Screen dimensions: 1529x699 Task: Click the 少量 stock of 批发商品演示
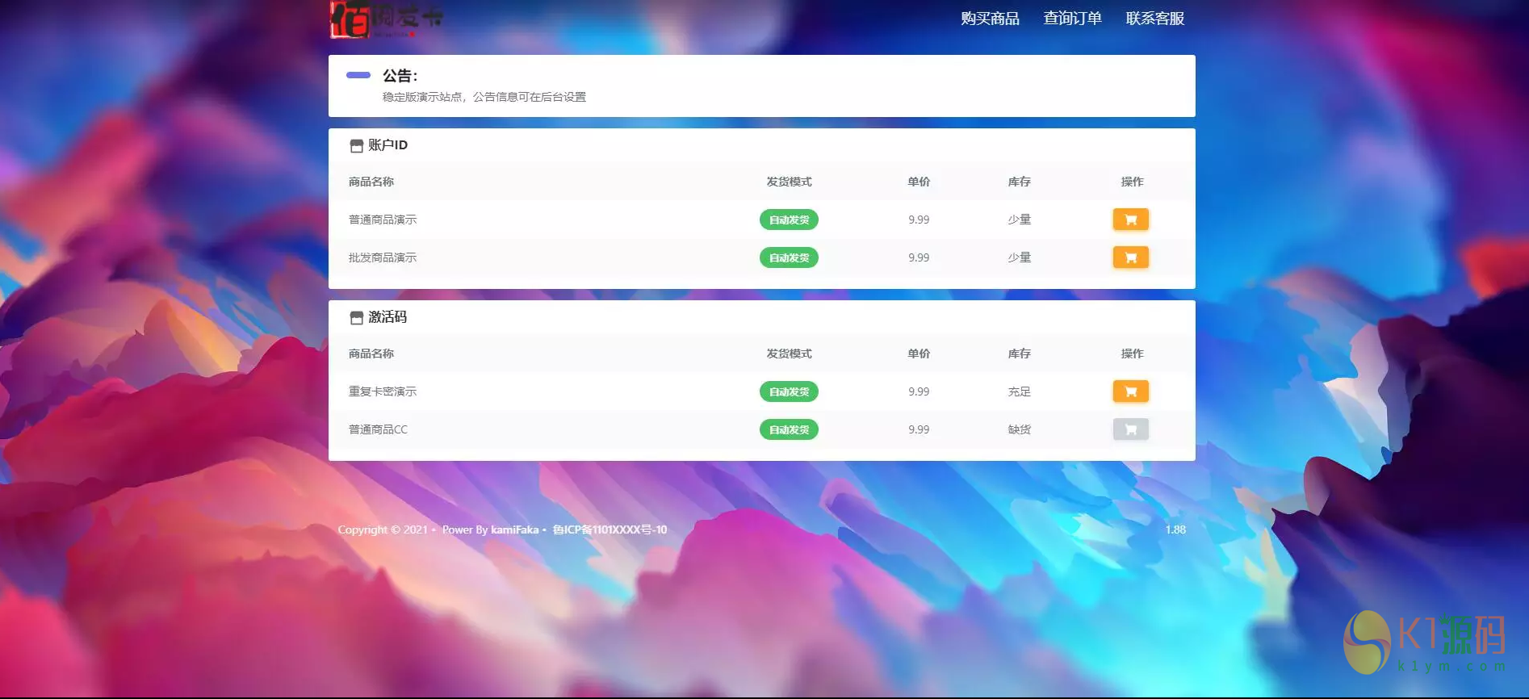[1019, 257]
